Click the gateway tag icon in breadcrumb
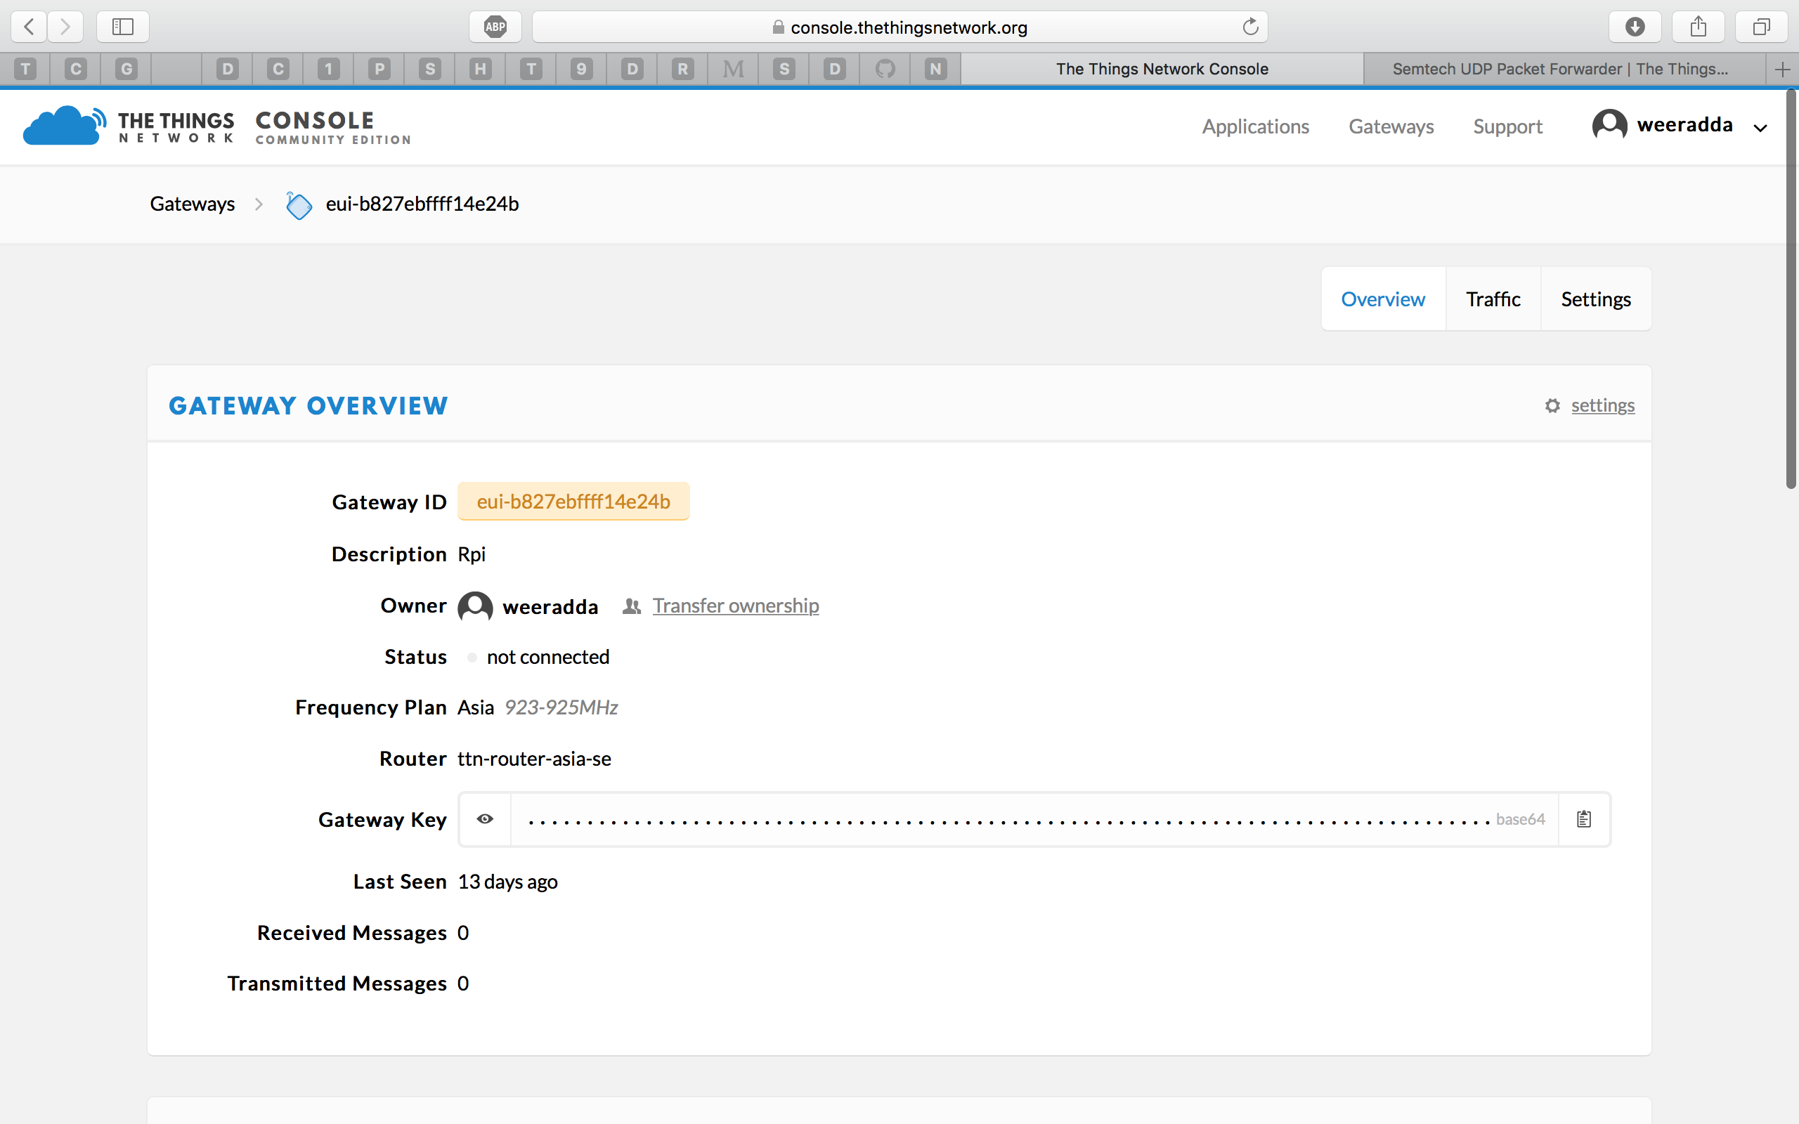1799x1124 pixels. tap(299, 205)
